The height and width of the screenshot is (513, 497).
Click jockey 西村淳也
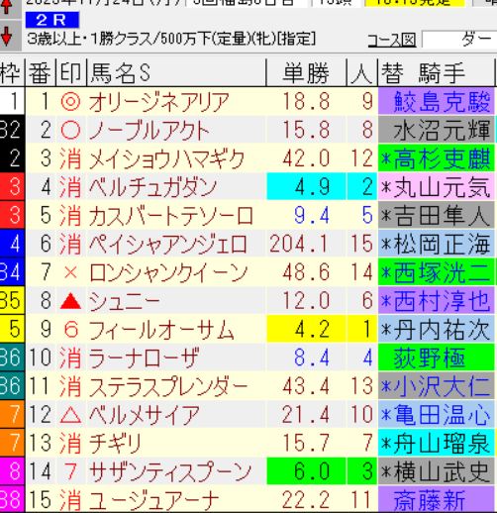point(442,301)
